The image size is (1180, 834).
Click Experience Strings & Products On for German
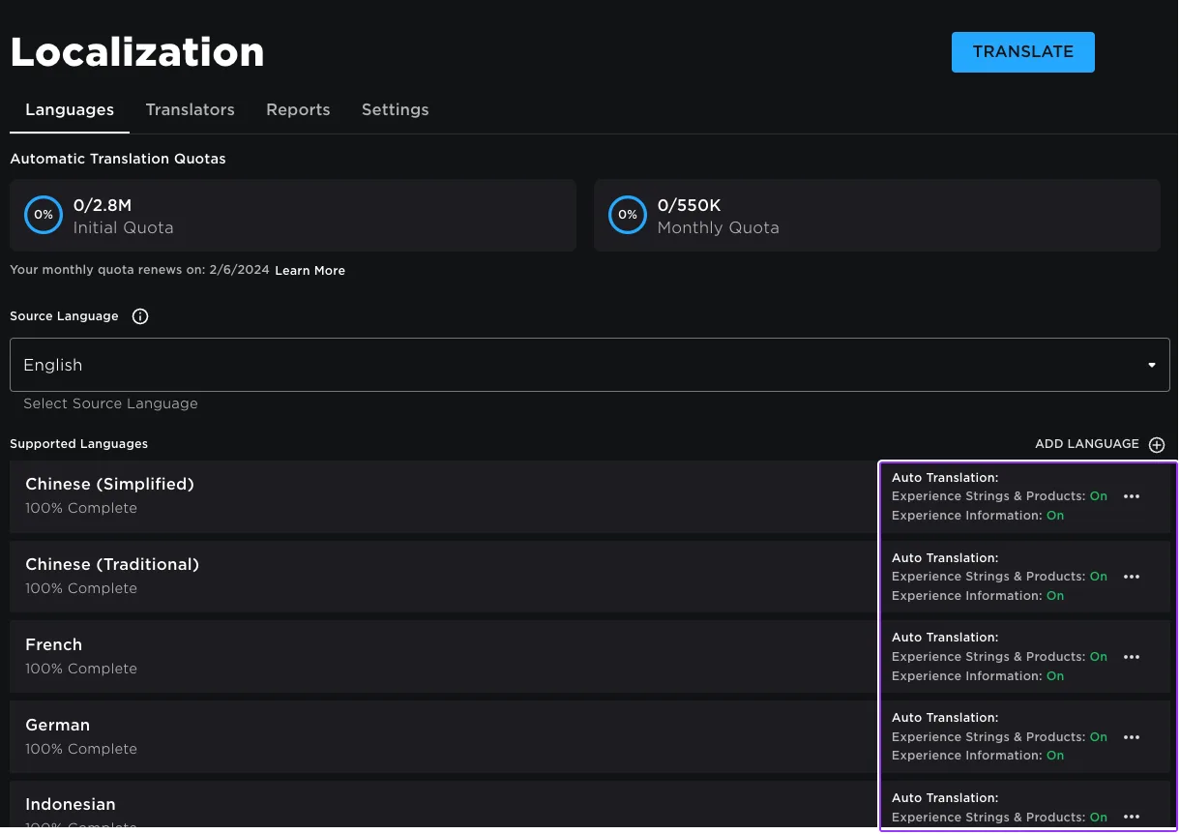999,737
